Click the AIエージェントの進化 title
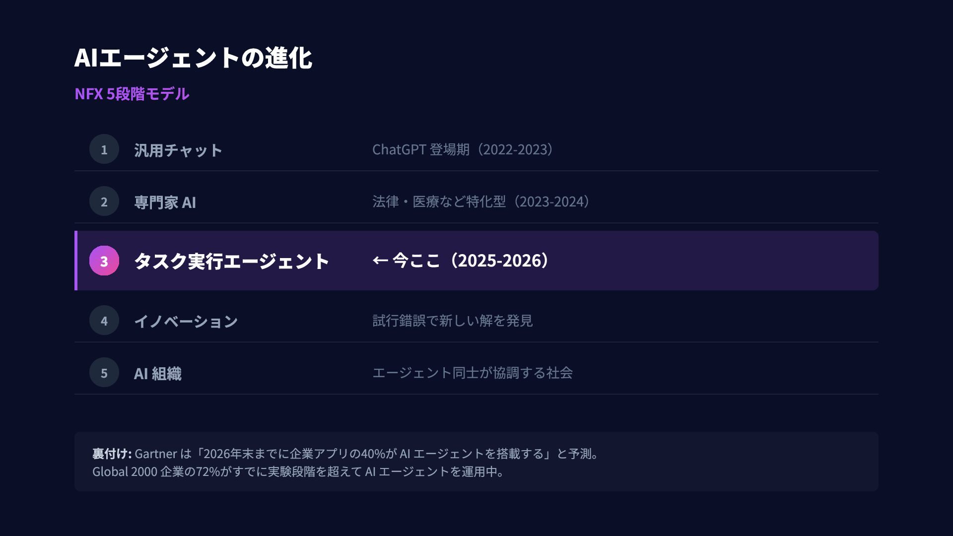 click(x=193, y=58)
